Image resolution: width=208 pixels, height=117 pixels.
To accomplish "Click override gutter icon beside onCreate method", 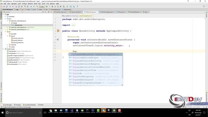I will click(58, 40).
